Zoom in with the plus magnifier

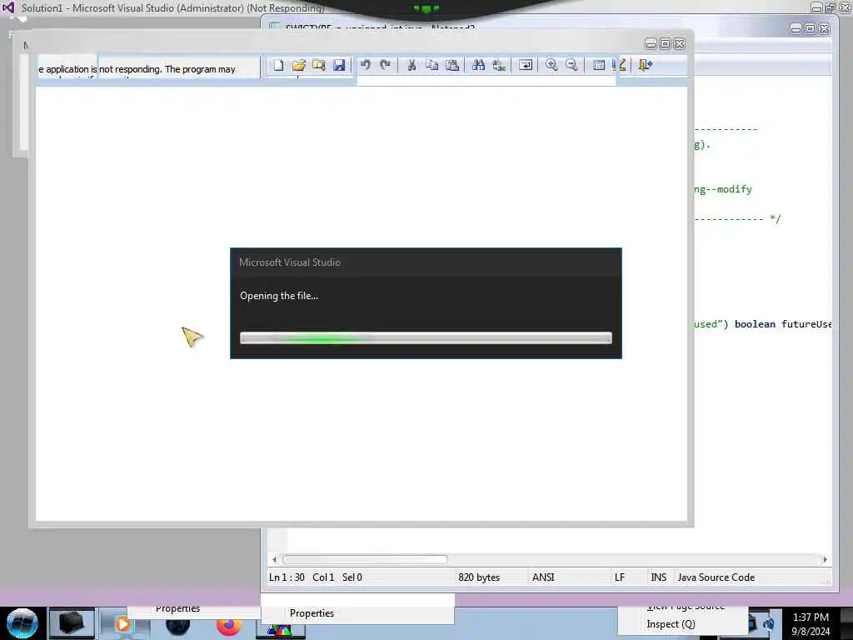[551, 65]
